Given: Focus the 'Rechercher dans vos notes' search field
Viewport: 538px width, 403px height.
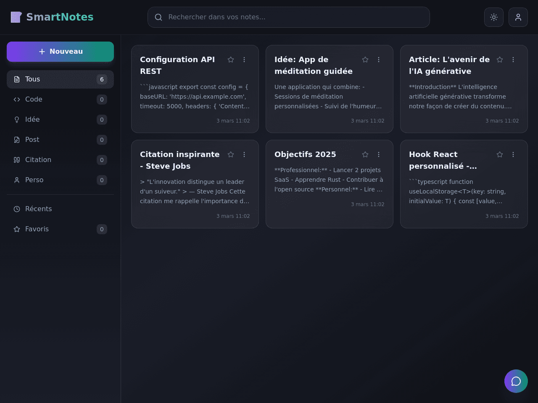Looking at the screenshot, I should click(x=289, y=17).
